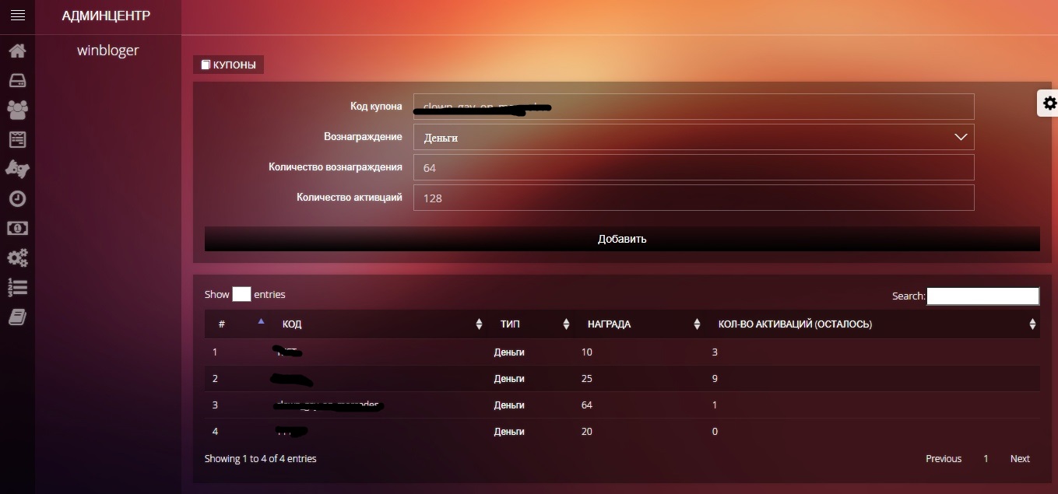Go to the Next page

click(1020, 459)
